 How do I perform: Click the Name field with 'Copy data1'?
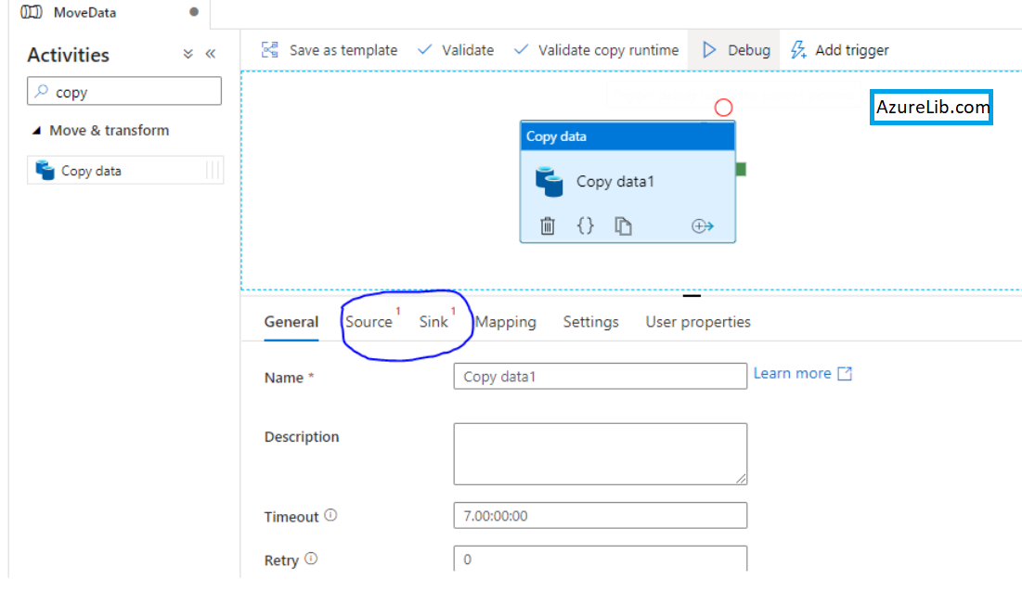click(x=601, y=377)
